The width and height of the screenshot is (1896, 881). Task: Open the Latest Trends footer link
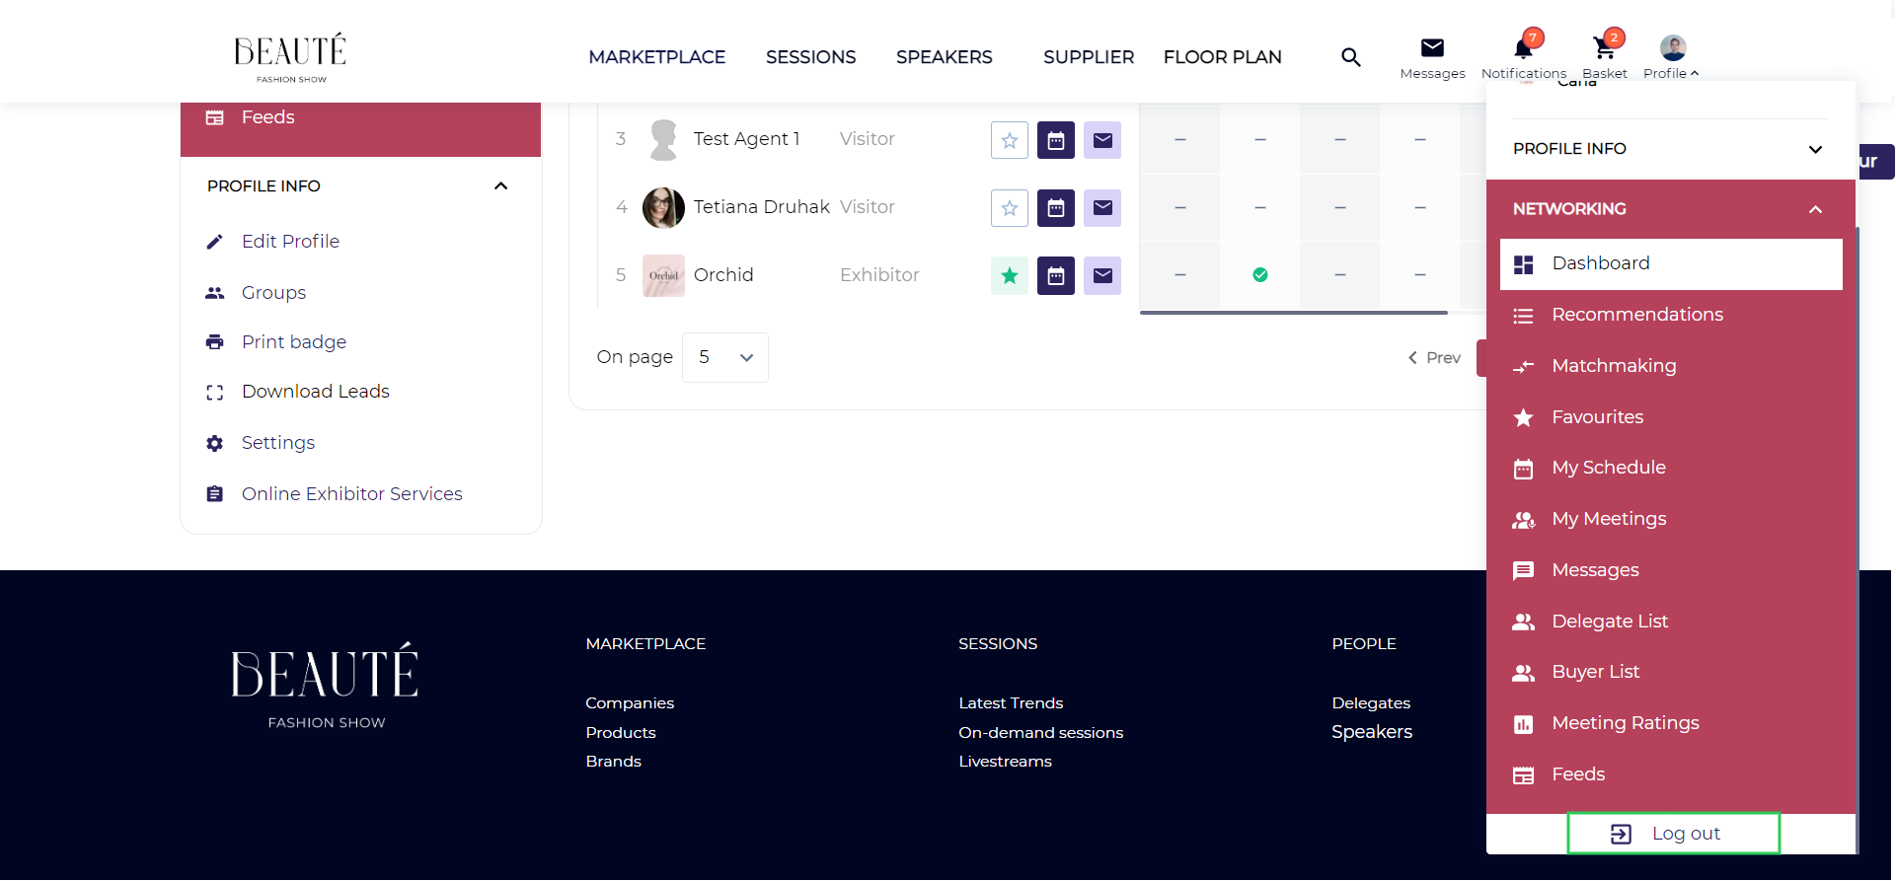1010,703
